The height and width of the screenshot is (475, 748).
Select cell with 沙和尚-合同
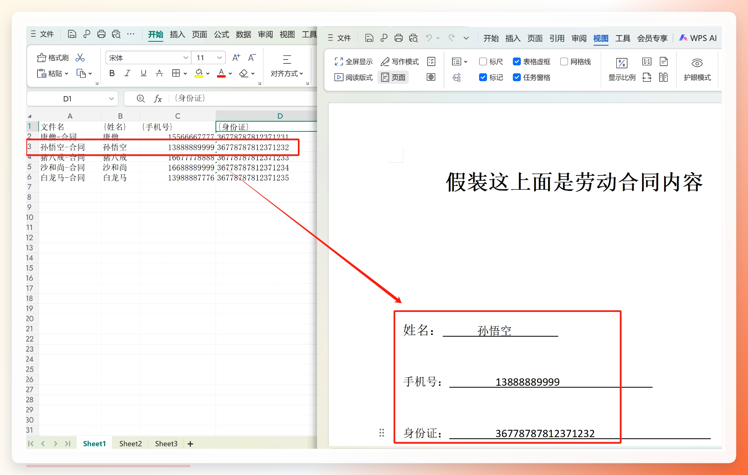click(x=70, y=167)
